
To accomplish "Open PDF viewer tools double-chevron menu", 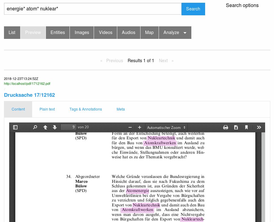I will 259,127.
